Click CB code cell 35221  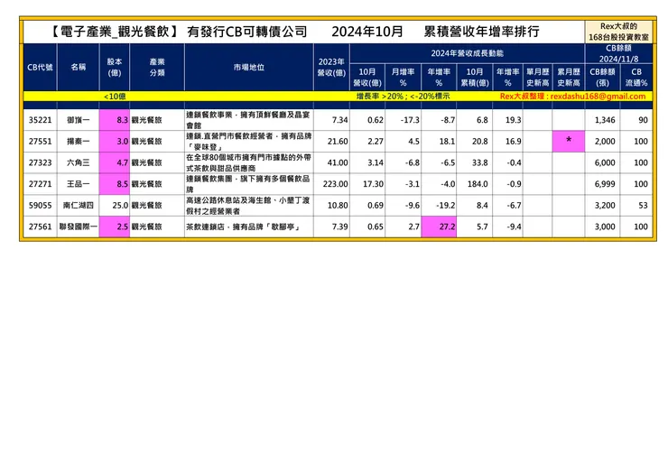(x=40, y=120)
